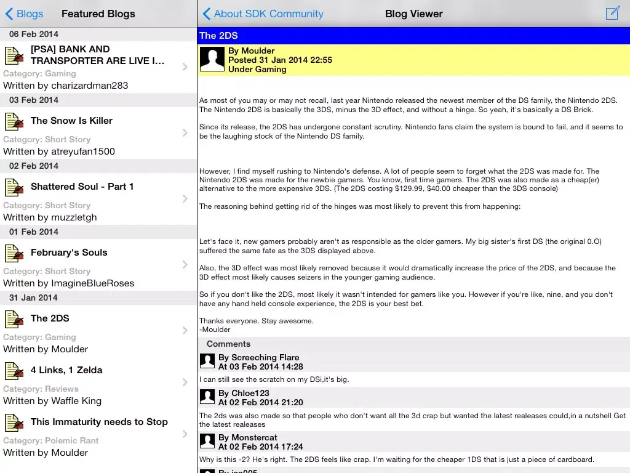The width and height of the screenshot is (630, 473).
Task: Open 4 Links, 1 Zelda via chevron
Action: (185, 382)
